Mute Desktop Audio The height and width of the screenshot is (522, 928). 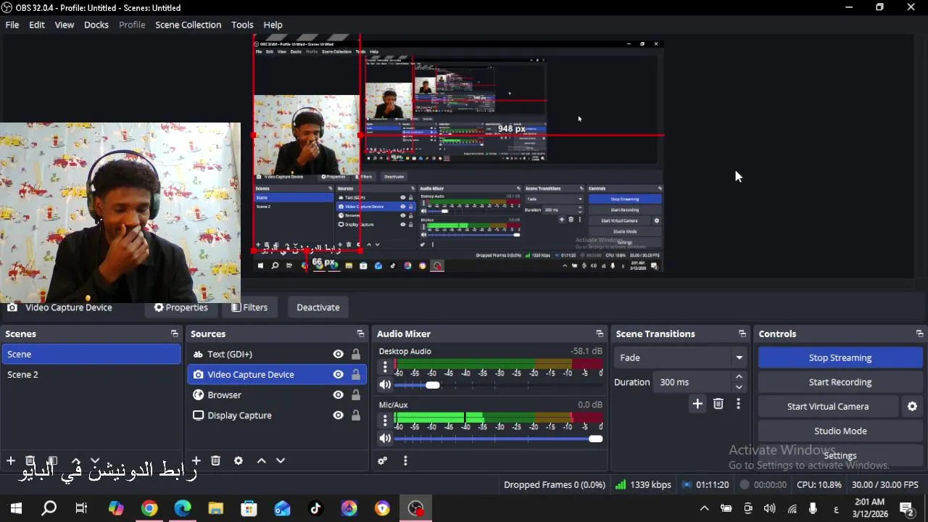pyautogui.click(x=385, y=385)
